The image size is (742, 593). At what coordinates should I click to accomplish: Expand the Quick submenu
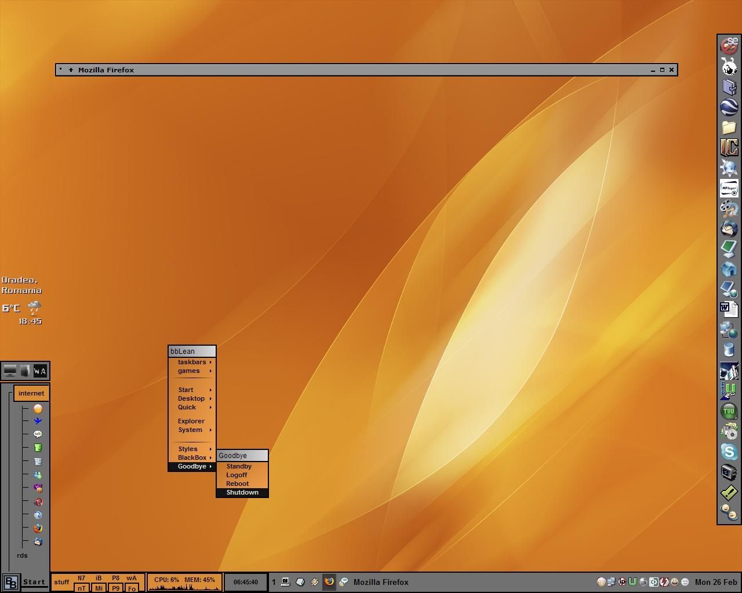(x=192, y=407)
